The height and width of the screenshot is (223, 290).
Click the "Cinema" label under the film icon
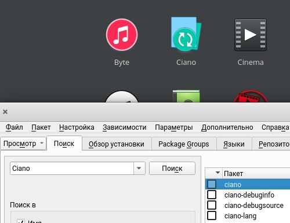(x=251, y=63)
